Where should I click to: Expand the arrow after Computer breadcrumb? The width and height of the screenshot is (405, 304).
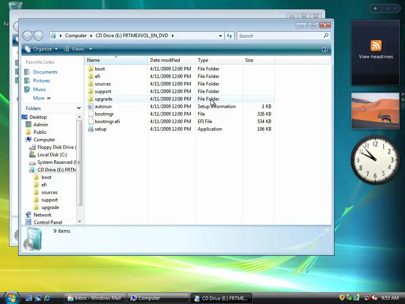click(91, 36)
